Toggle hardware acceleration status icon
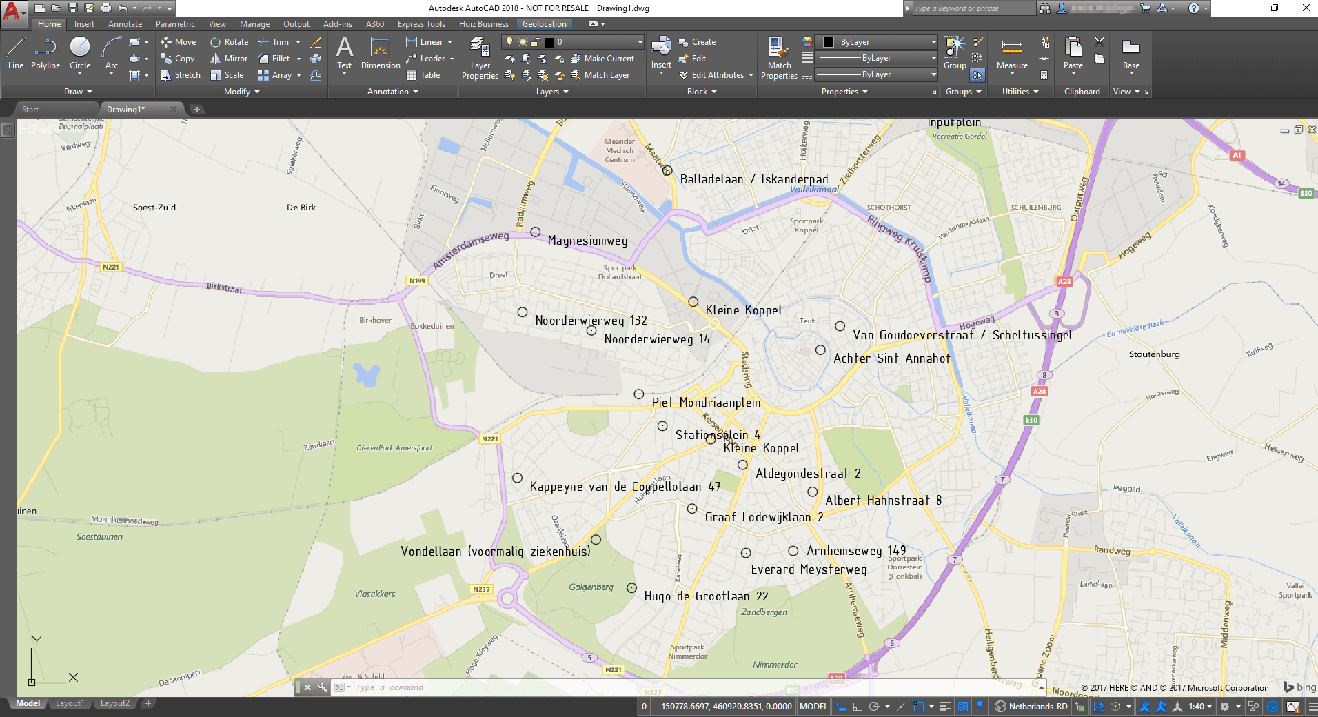Image resolution: width=1318 pixels, height=717 pixels. [1273, 707]
